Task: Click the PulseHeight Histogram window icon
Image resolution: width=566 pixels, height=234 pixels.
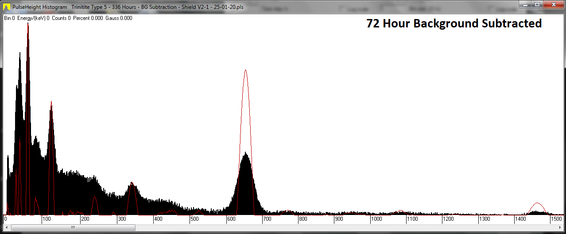Action: [x=7, y=7]
